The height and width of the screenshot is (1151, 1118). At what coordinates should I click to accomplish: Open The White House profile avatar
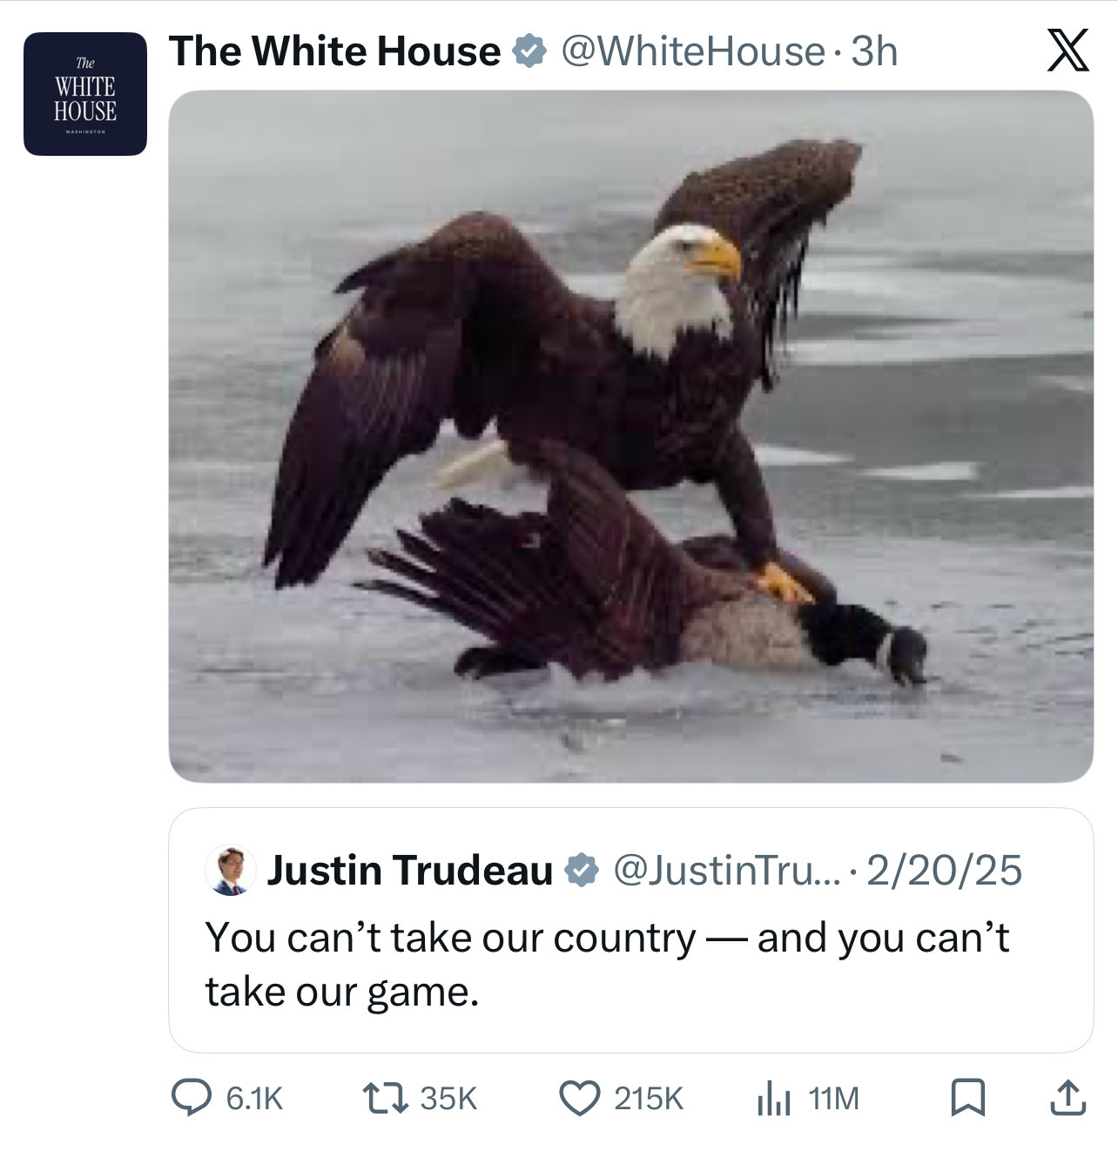tap(85, 94)
